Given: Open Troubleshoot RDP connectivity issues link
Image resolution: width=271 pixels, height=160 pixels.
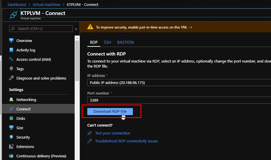Looking at the screenshot, I should pyautogui.click(x=126, y=141).
